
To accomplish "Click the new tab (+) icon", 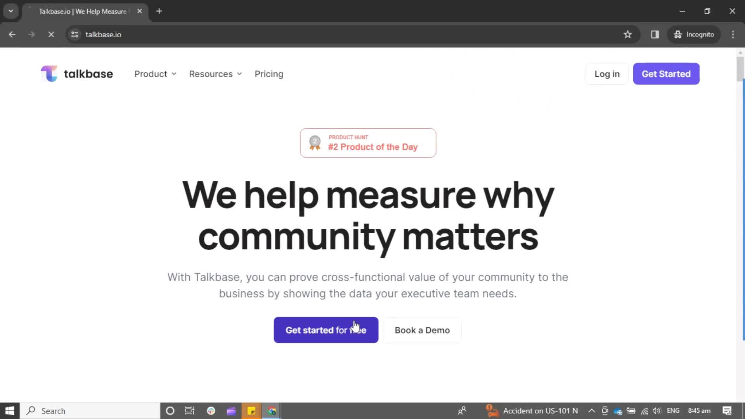I will pyautogui.click(x=159, y=11).
